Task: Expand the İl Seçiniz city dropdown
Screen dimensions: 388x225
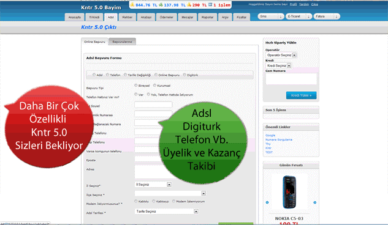Action: pos(153,185)
